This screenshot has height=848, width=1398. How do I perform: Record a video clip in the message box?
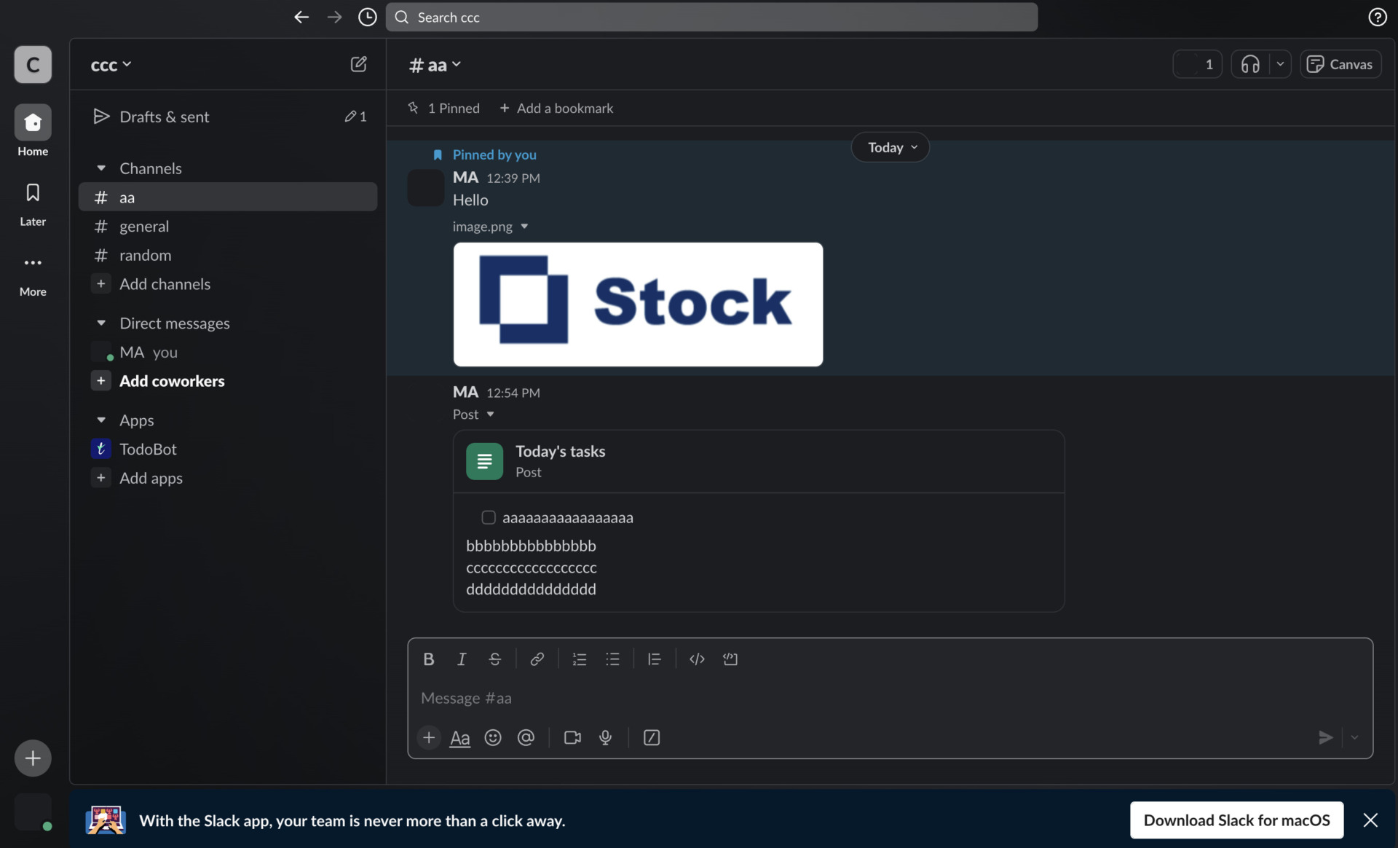572,738
